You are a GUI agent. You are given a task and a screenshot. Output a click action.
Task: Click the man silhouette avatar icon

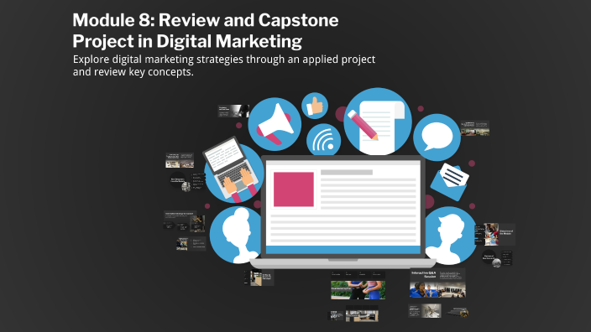click(451, 235)
